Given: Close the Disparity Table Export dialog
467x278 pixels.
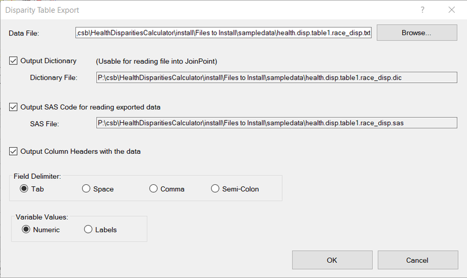Looking at the screenshot, I should pos(451,10).
